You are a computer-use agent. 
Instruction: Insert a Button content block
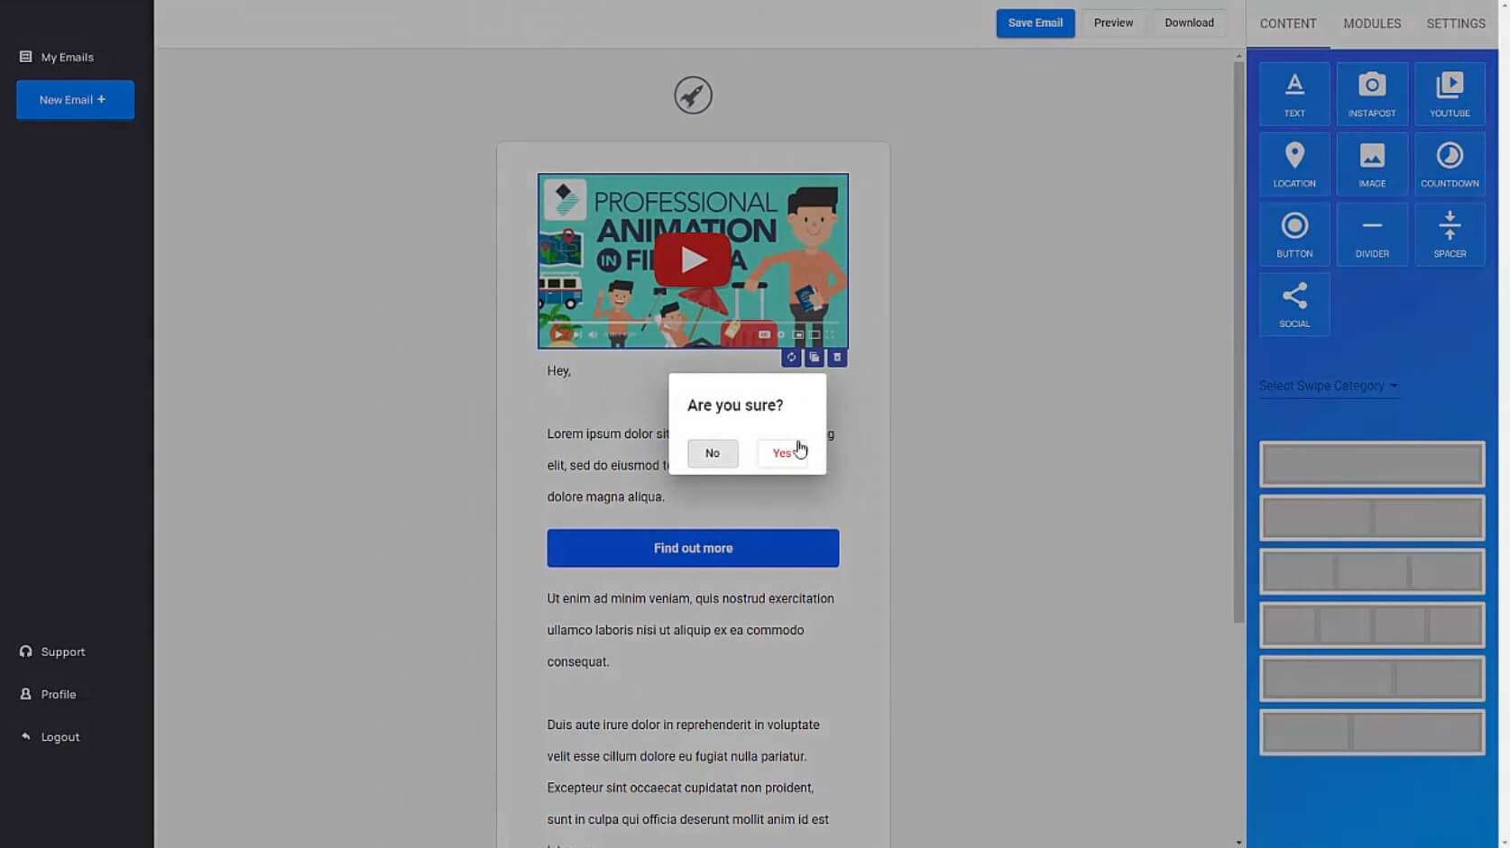pyautogui.click(x=1294, y=234)
